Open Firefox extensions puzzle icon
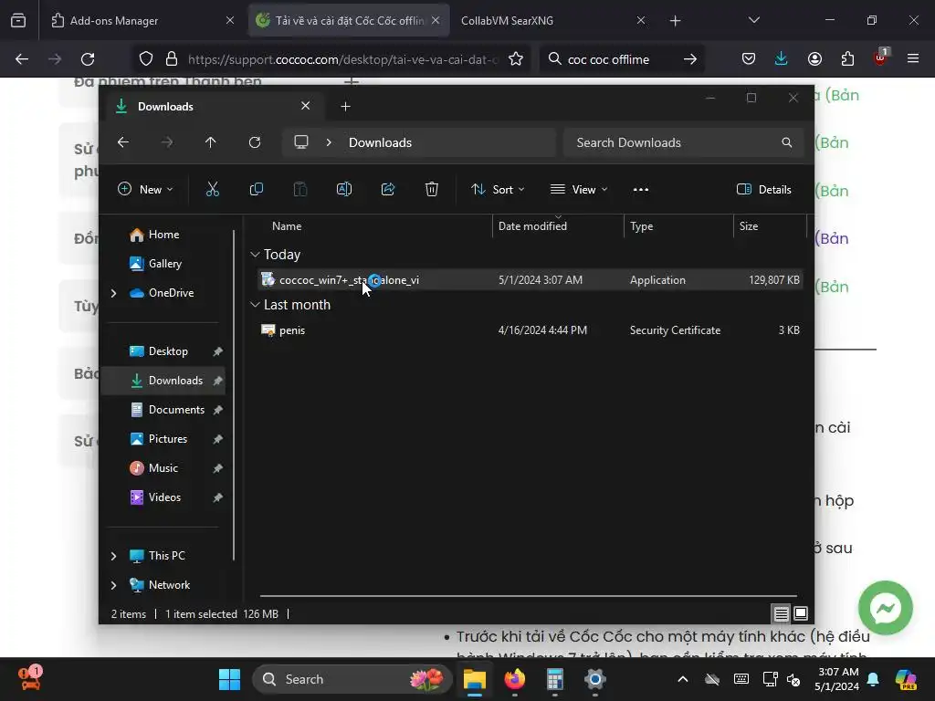This screenshot has height=701, width=935. 847,58
